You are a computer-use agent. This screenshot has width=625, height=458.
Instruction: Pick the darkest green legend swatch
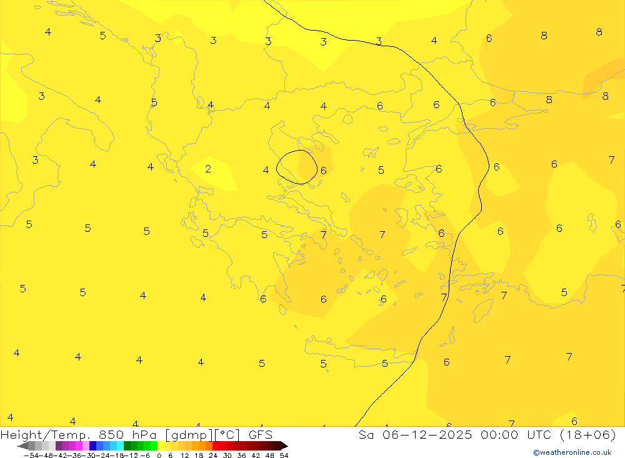[x=127, y=446]
